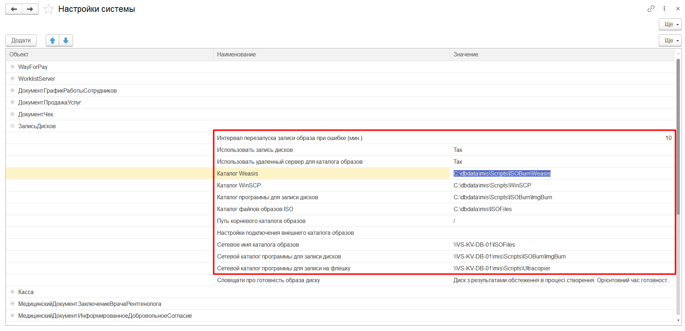Move selected row up with blue arrow
Image resolution: width=685 pixels, height=331 pixels.
[52, 41]
